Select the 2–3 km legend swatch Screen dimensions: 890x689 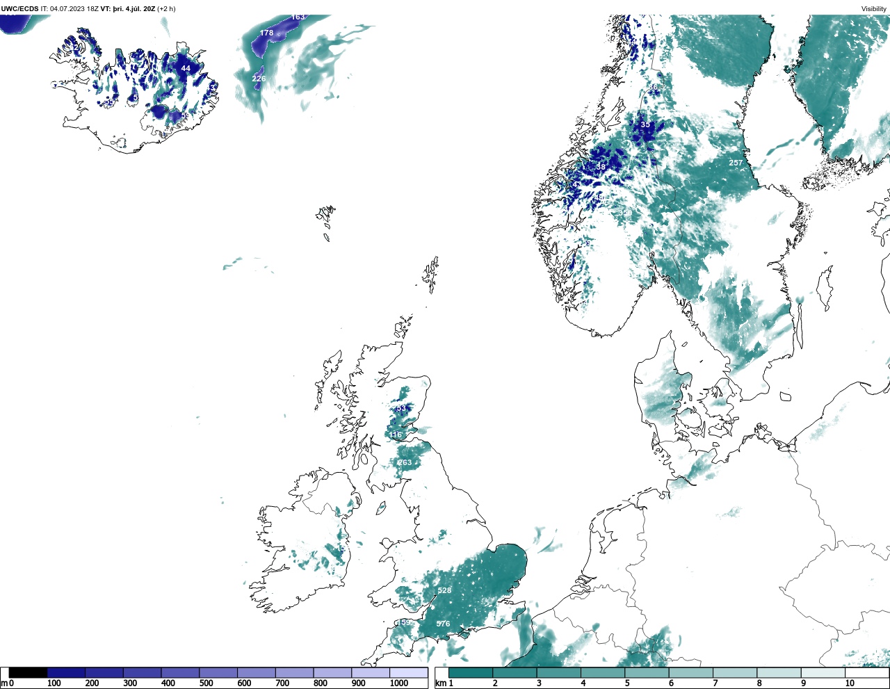[x=515, y=673]
